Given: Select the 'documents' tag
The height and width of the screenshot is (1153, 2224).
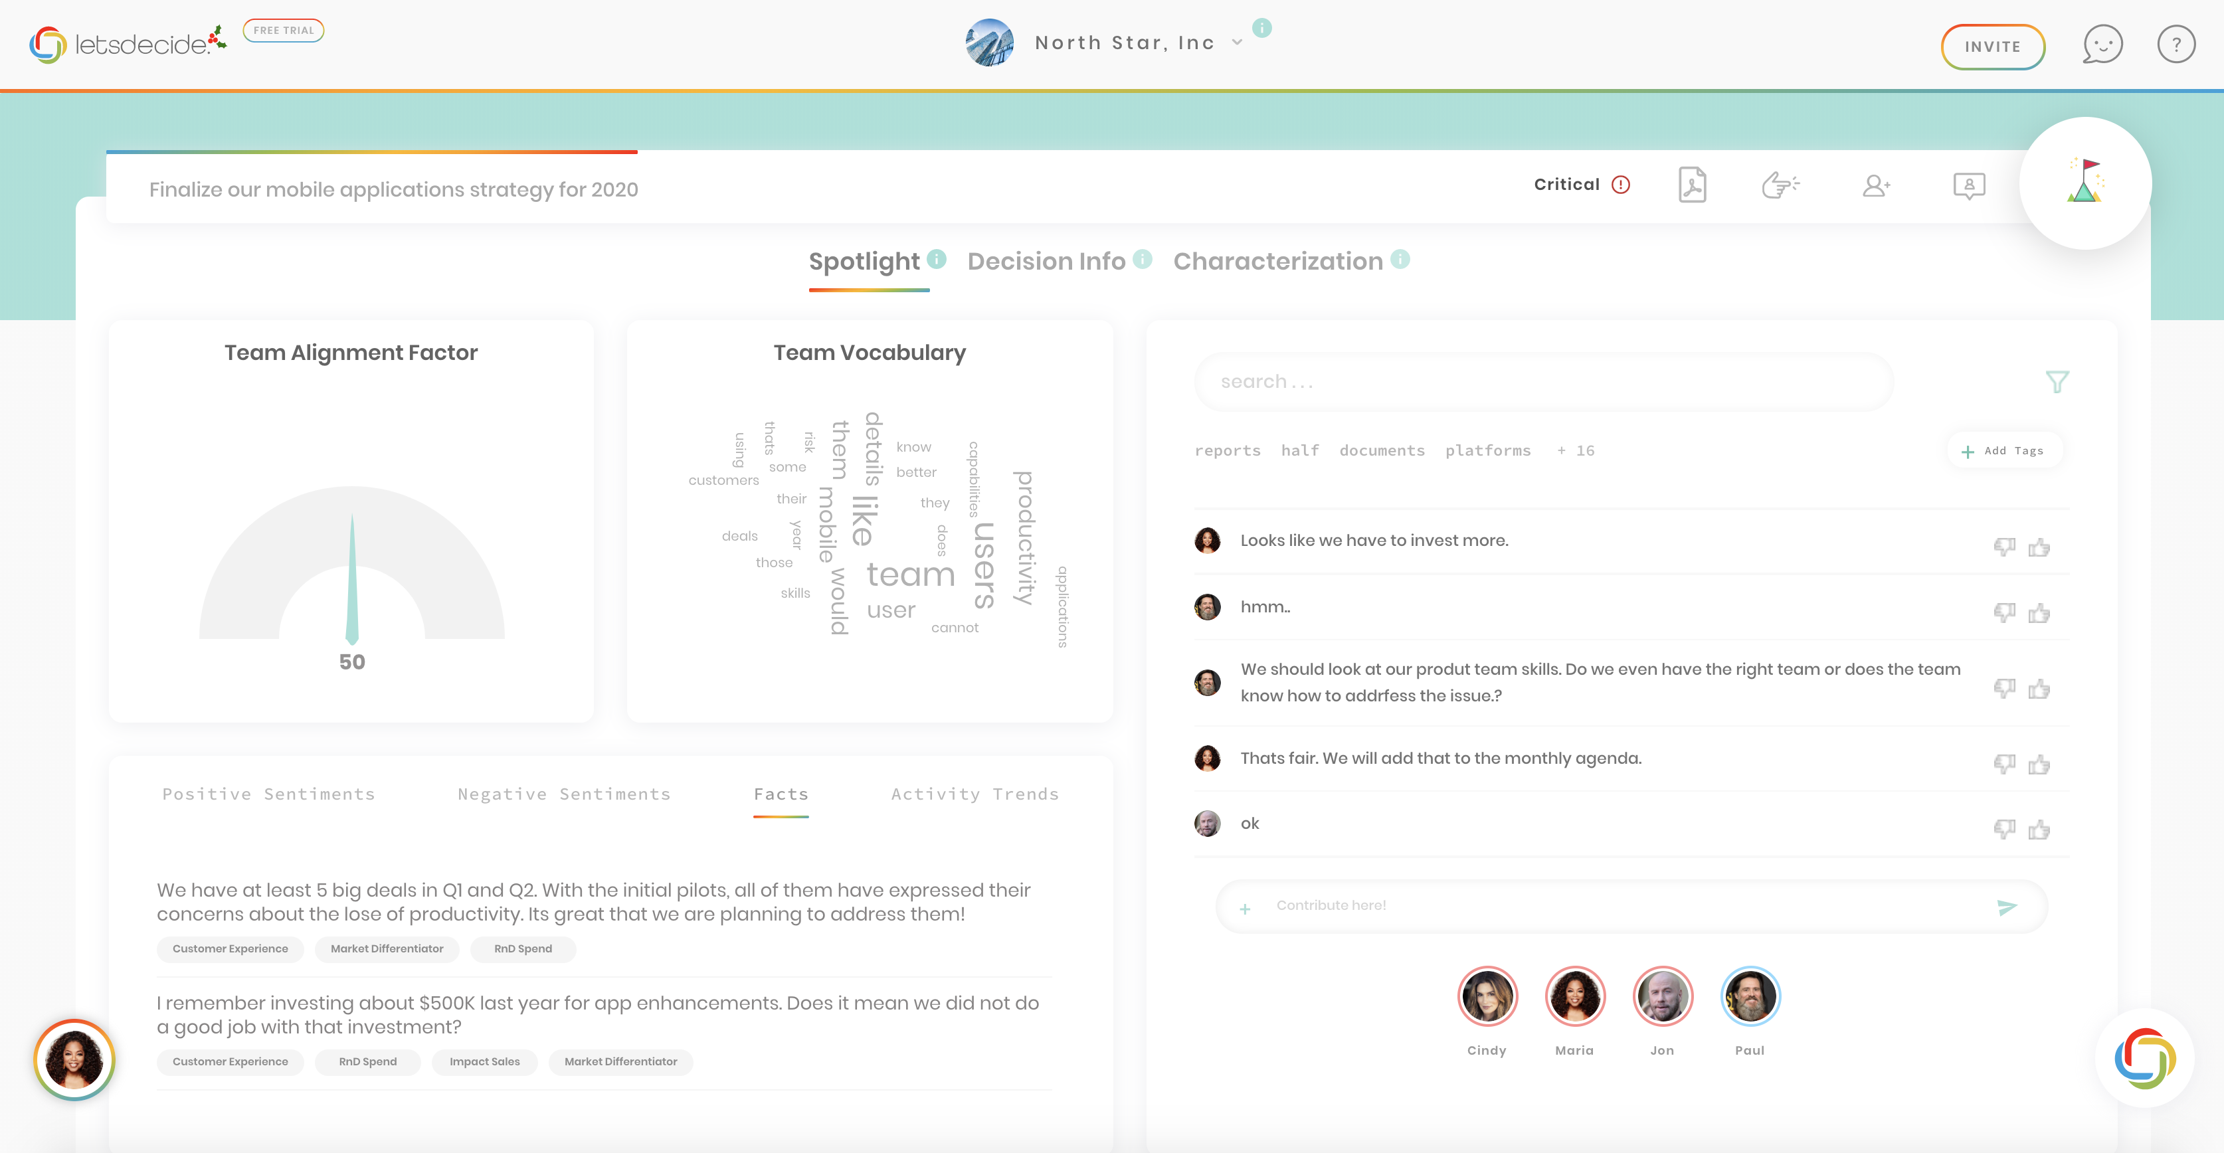Looking at the screenshot, I should (x=1382, y=450).
